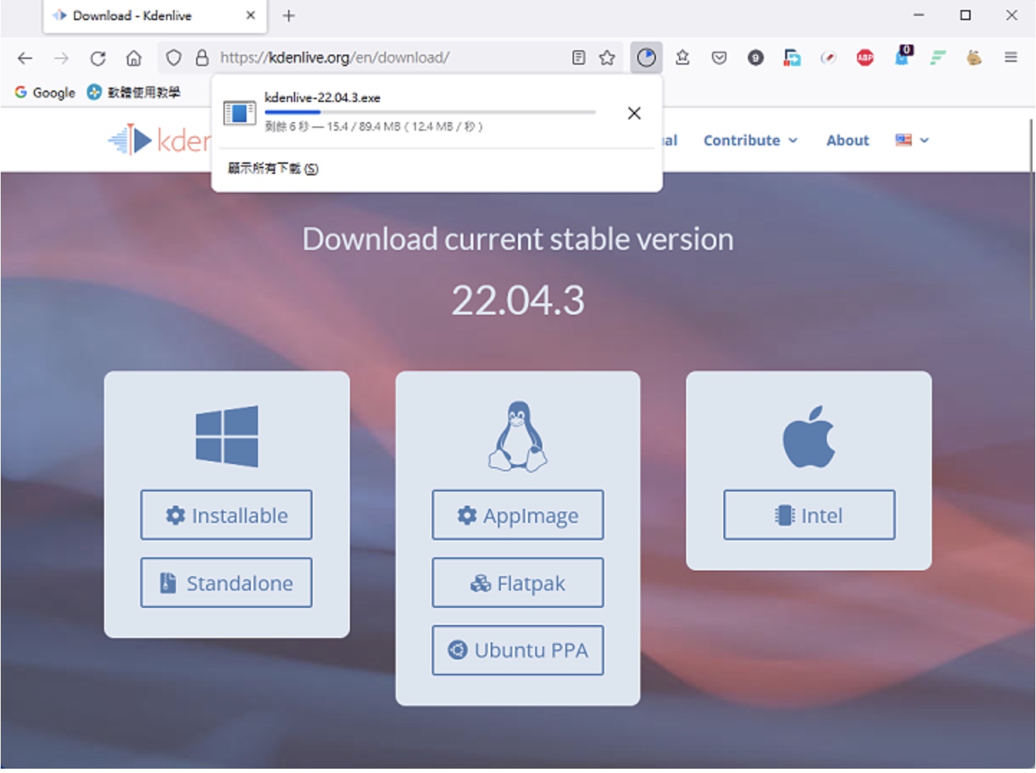Click the kdenlive-22.04.3.exe file name

pyautogui.click(x=323, y=98)
